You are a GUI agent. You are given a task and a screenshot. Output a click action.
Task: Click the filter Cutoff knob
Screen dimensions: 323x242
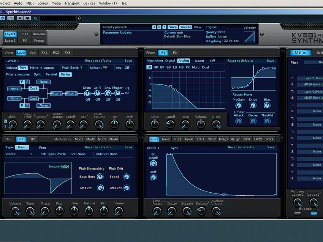170,124
